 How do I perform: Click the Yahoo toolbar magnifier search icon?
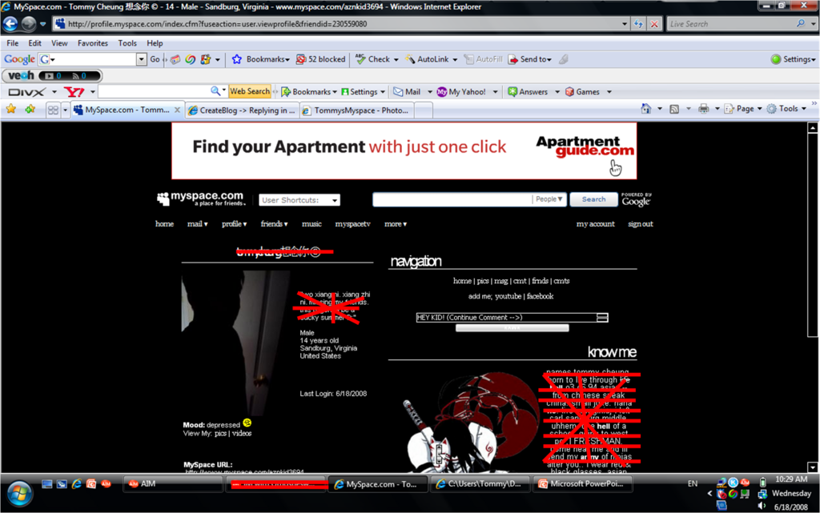coord(215,91)
